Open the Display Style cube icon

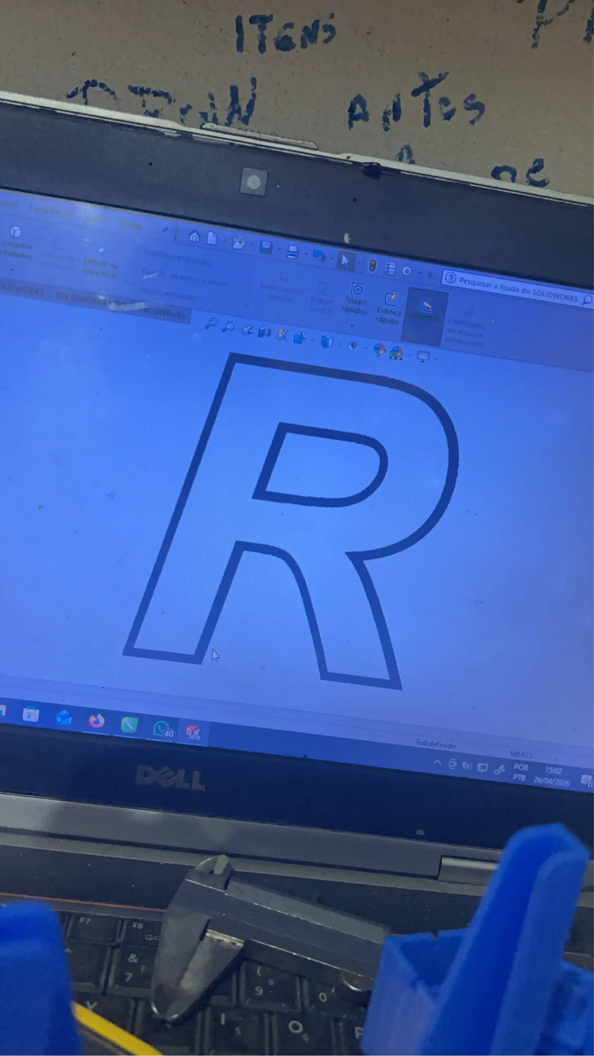coord(326,341)
